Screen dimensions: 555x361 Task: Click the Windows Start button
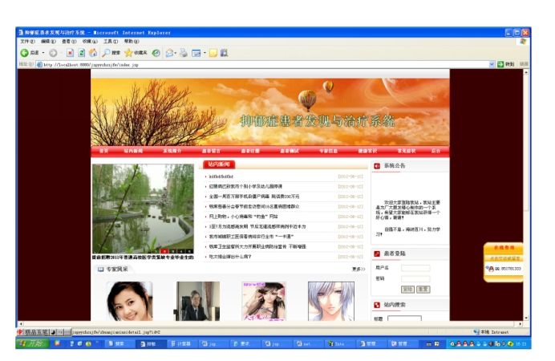coord(32,343)
